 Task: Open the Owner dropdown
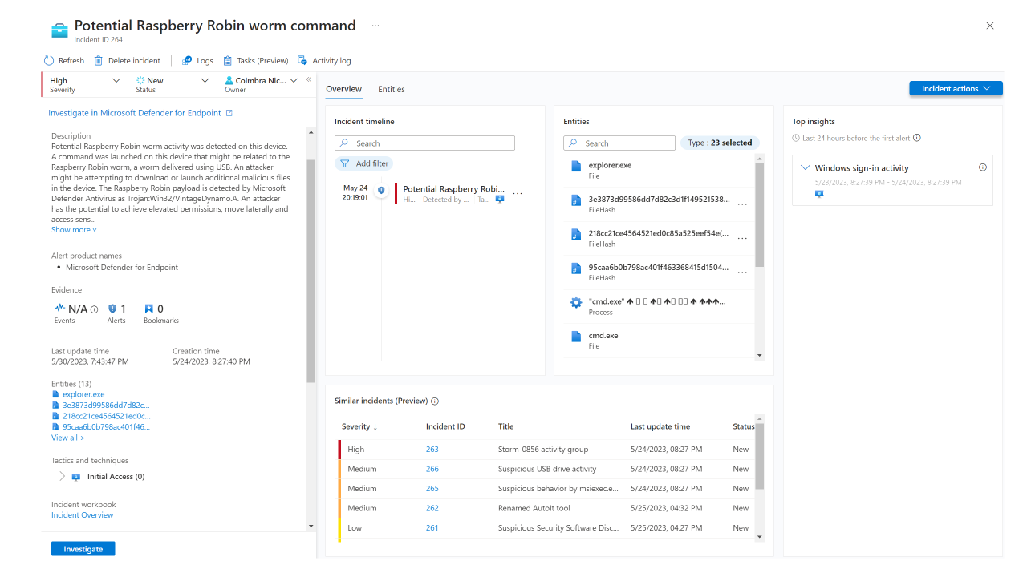pos(294,81)
